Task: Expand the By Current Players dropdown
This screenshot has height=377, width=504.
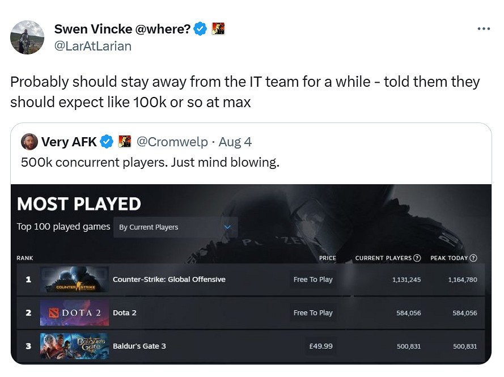Action: [175, 227]
